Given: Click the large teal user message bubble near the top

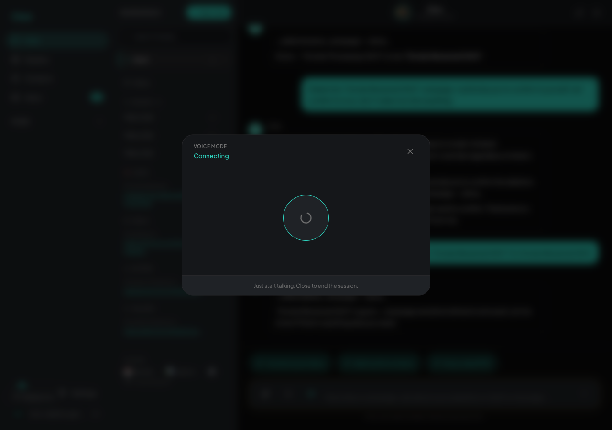Looking at the screenshot, I should pyautogui.click(x=449, y=94).
